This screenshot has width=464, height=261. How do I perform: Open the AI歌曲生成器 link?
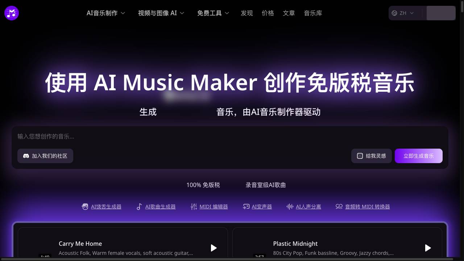click(160, 207)
